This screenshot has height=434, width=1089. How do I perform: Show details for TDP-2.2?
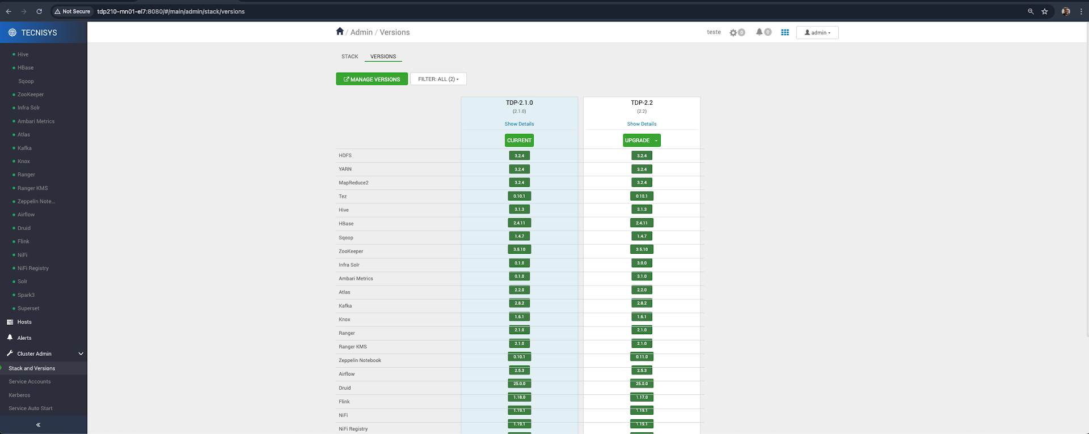point(641,124)
